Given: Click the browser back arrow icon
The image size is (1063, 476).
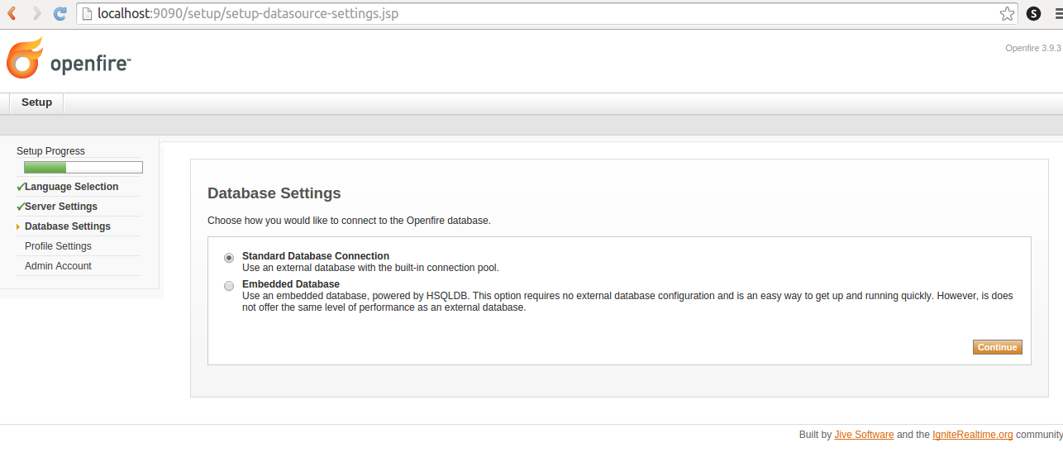Looking at the screenshot, I should tap(12, 13).
